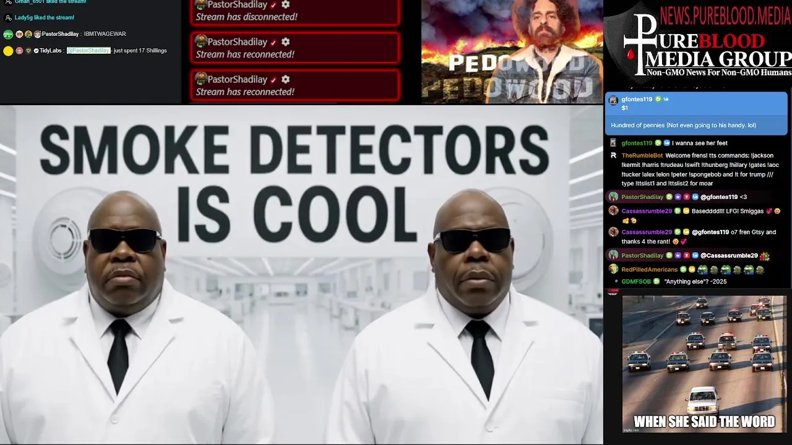The image size is (792, 445).
Task: Click verified checkmark badge next to TidyLabs
Action: click(36, 51)
